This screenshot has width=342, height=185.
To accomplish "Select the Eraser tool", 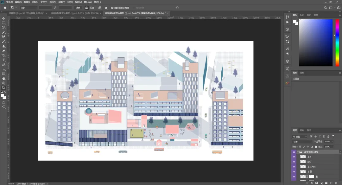I will coord(4,51).
